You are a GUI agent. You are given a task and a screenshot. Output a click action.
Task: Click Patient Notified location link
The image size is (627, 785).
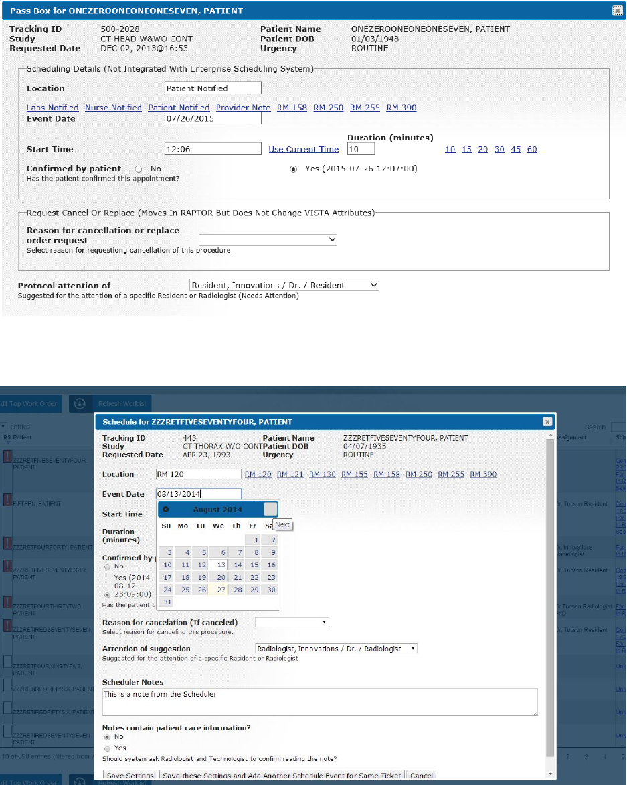179,108
